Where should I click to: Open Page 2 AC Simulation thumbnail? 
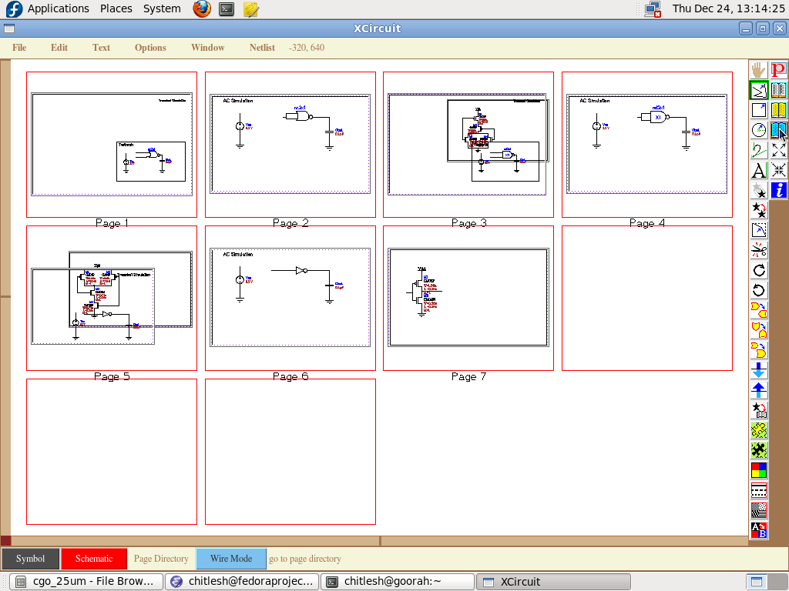click(x=290, y=145)
